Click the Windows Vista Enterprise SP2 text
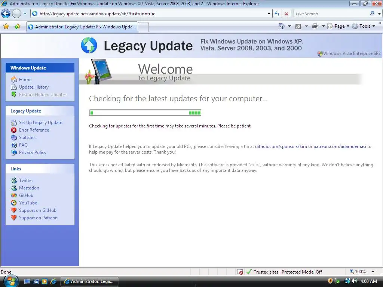This screenshot has height=287, width=383. click(x=352, y=53)
